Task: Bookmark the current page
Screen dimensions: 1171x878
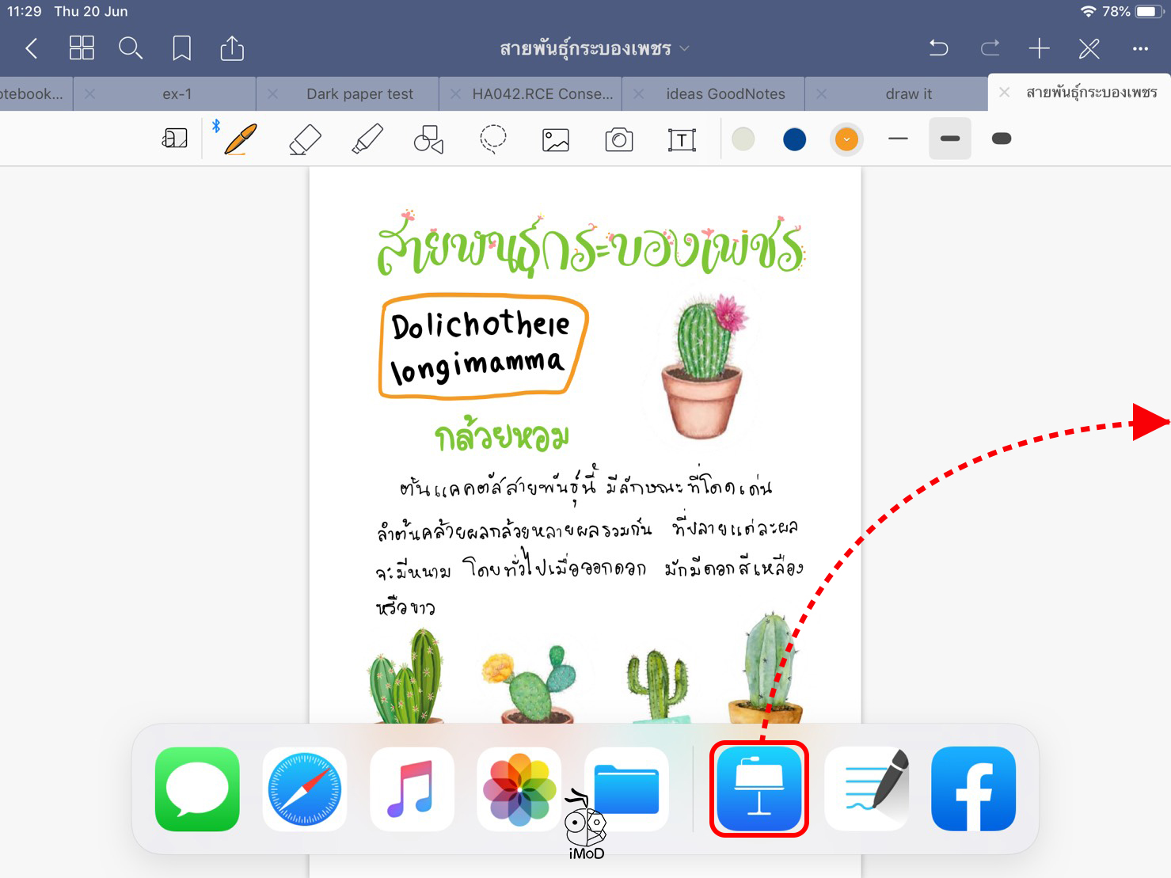Action: point(181,48)
